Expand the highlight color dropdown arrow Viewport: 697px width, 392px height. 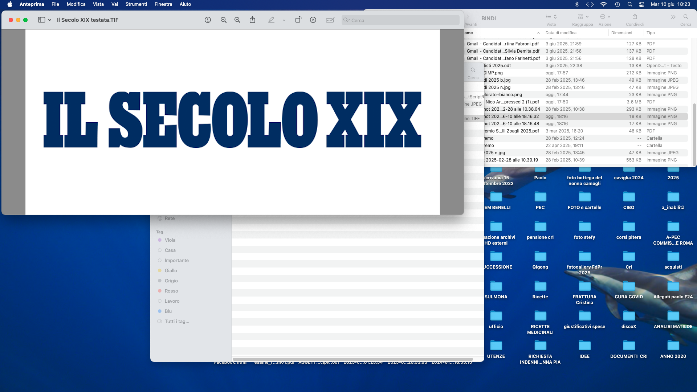coord(284,20)
